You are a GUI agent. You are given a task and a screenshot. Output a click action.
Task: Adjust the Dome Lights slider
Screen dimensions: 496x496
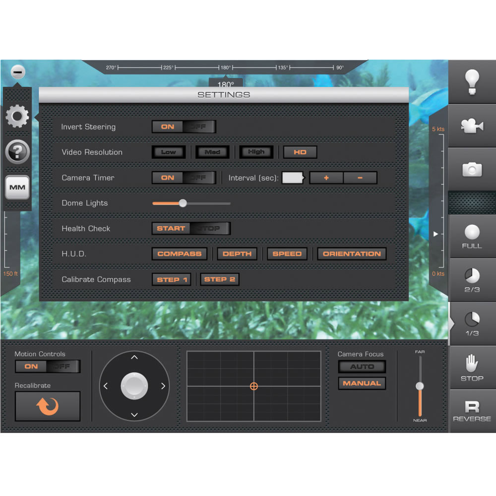click(x=183, y=203)
